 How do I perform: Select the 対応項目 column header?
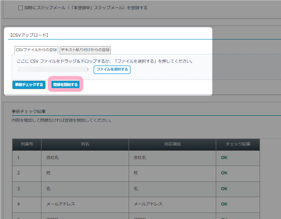pos(172,144)
